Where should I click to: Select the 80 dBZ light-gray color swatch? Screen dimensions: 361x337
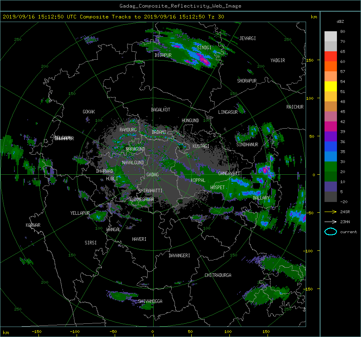pyautogui.click(x=331, y=36)
